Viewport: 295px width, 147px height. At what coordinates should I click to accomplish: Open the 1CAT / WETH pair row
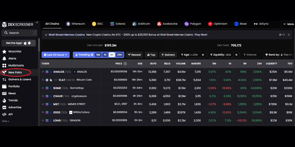tap(168, 80)
